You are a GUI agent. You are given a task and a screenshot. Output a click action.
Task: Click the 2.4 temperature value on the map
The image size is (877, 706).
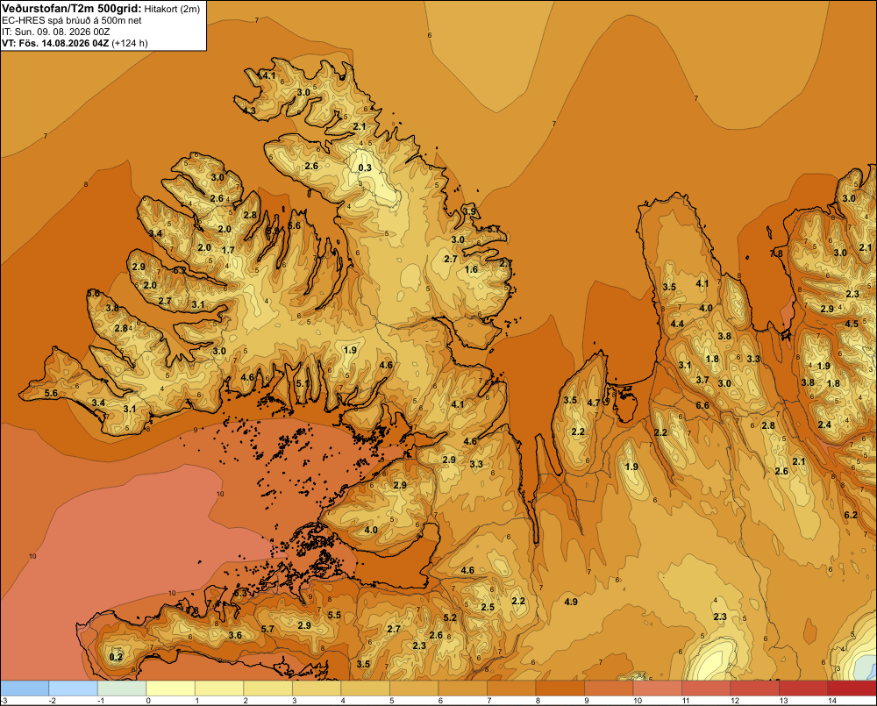pyautogui.click(x=824, y=424)
